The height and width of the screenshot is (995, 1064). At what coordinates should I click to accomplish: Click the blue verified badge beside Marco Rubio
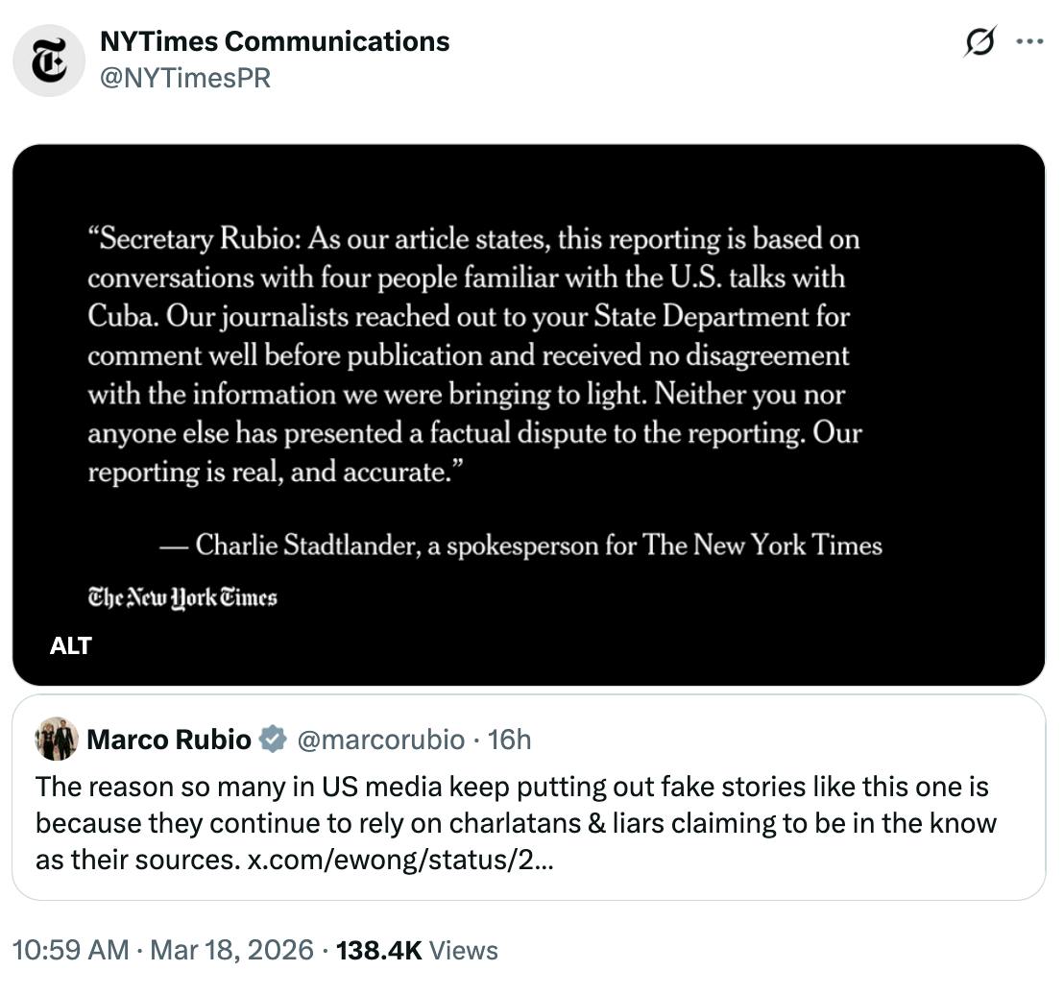click(272, 740)
